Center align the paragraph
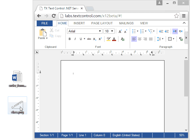Screen dimensions: 190x140 coord(140,39)
